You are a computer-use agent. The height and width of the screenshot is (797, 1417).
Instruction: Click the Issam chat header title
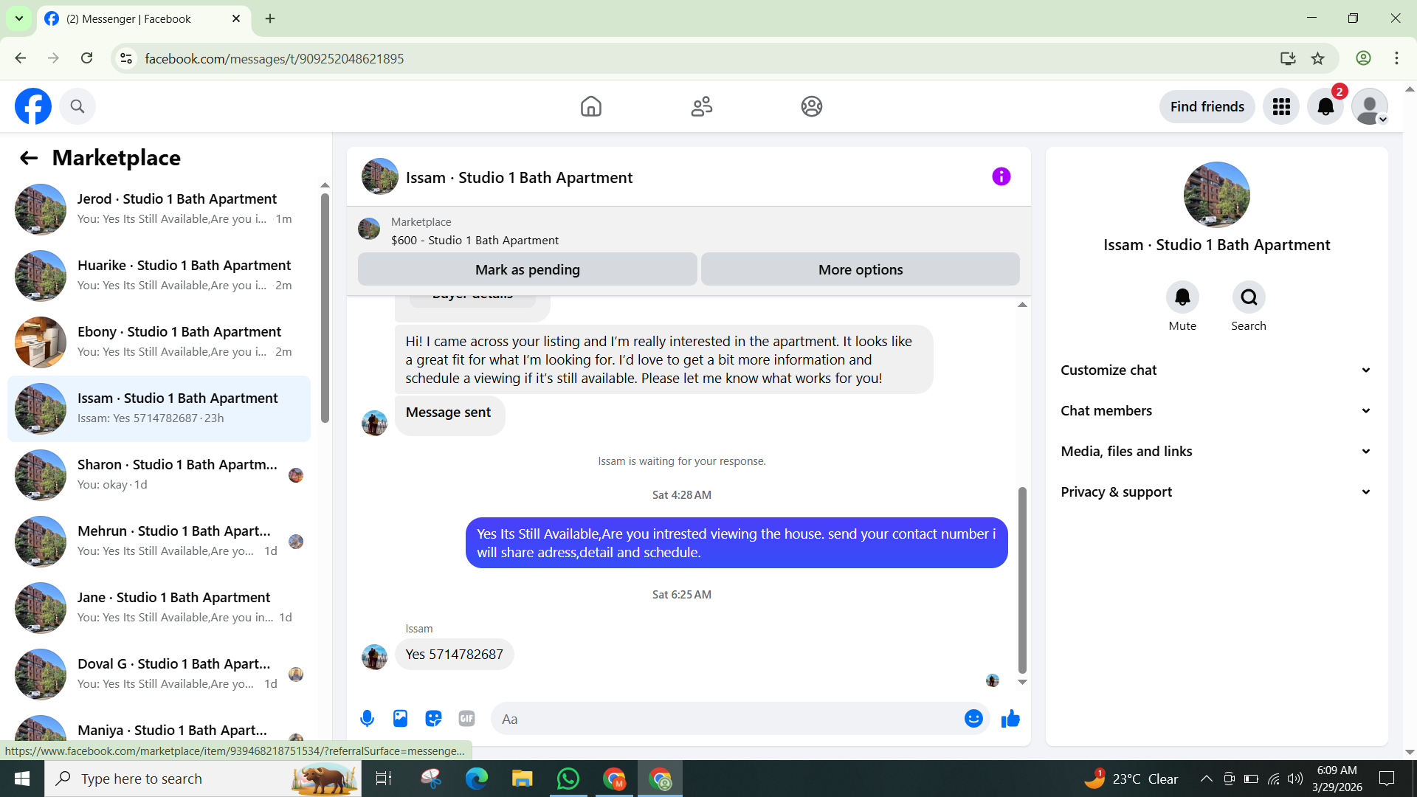point(519,178)
